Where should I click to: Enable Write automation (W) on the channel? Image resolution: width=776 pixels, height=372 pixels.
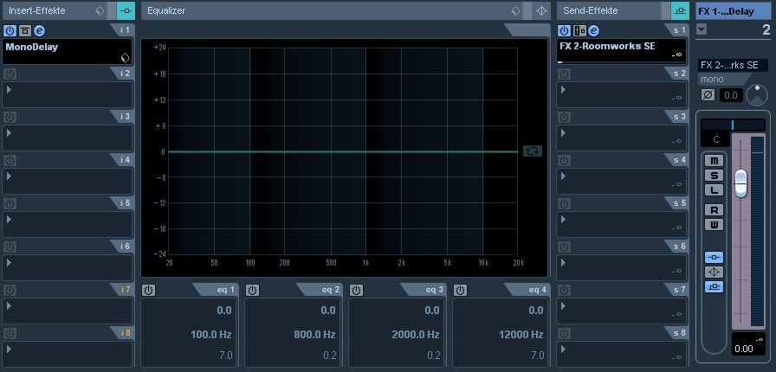(715, 225)
